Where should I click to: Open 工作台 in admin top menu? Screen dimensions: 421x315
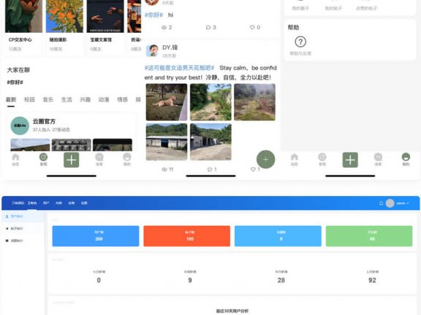point(32,203)
